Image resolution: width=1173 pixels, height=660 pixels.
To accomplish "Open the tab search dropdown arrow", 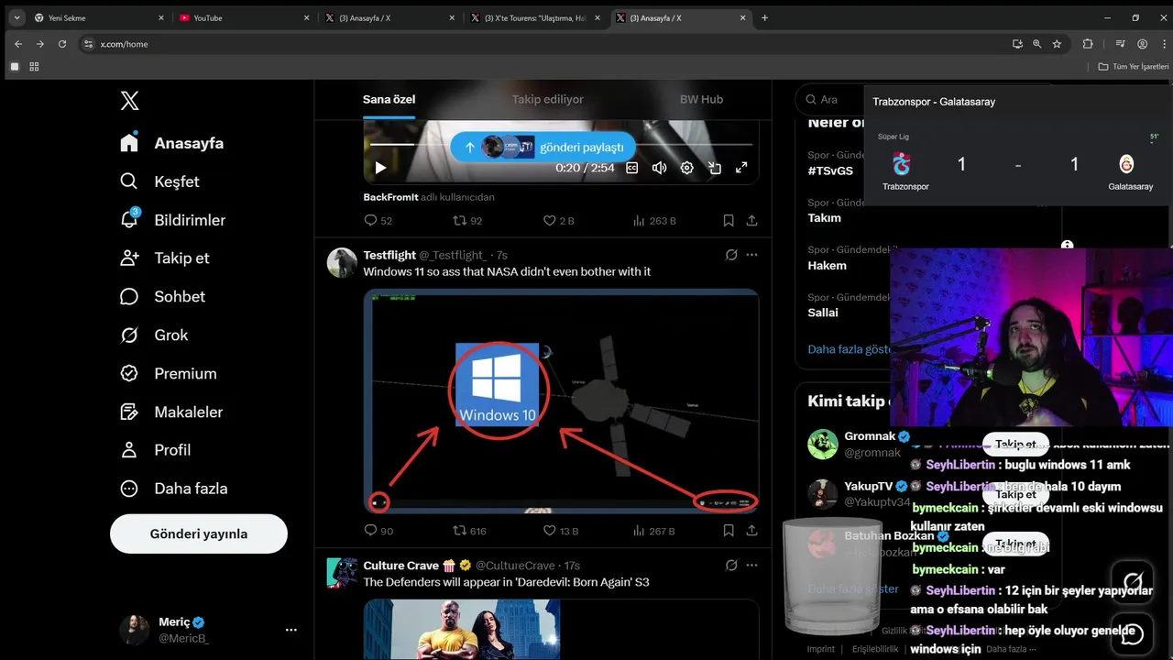I will (16, 17).
